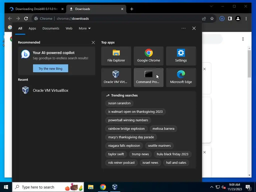Launch Google Chrome tile in Top apps
This screenshot has height=192, width=256.
[x=148, y=56]
